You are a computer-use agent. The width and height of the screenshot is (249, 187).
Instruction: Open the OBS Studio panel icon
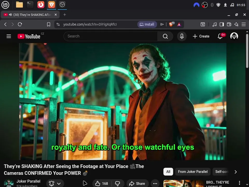pos(62,5)
